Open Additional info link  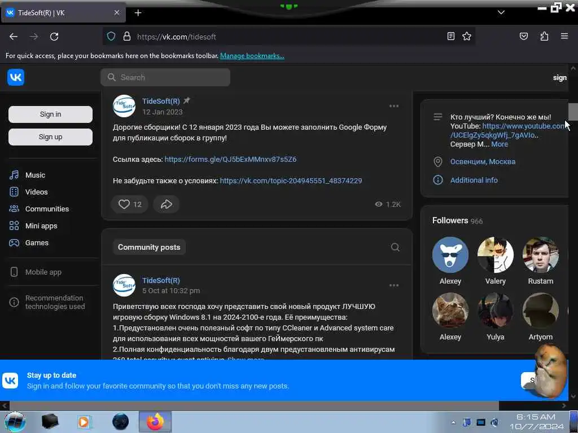pyautogui.click(x=474, y=180)
